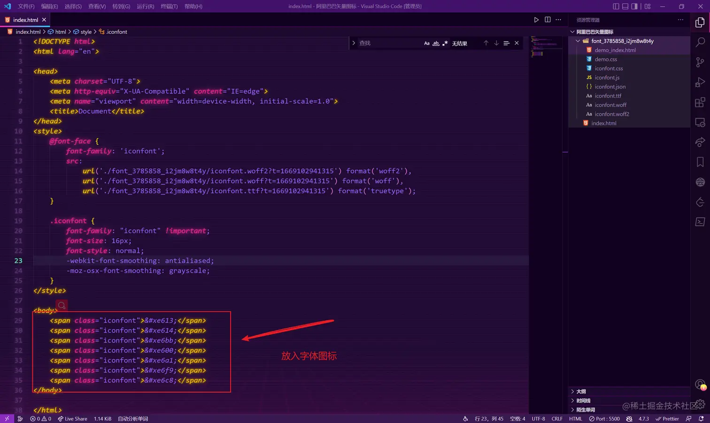Viewport: 710px width, 423px height.
Task: Toggle Use Regular Expression in find
Action: tap(445, 43)
